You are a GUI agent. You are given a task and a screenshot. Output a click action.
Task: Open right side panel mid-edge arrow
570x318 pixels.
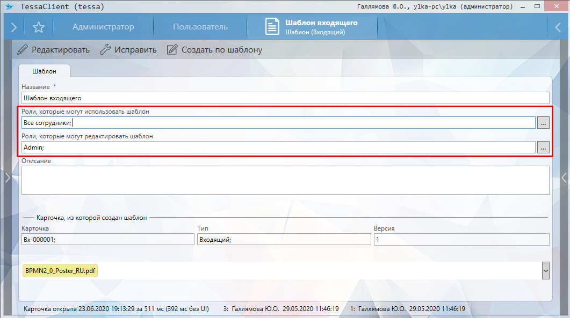pyautogui.click(x=564, y=178)
